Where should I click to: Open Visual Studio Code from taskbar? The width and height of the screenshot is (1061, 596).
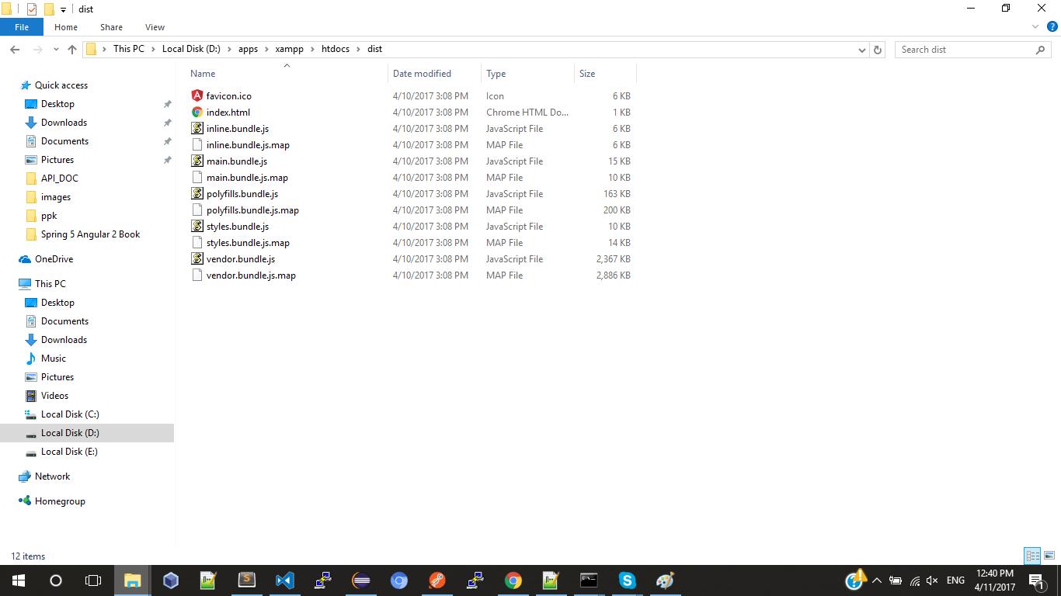[284, 580]
